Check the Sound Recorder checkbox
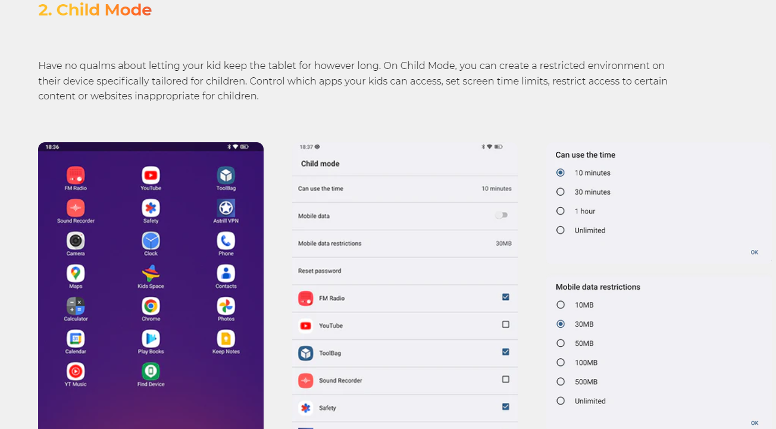 pos(505,379)
